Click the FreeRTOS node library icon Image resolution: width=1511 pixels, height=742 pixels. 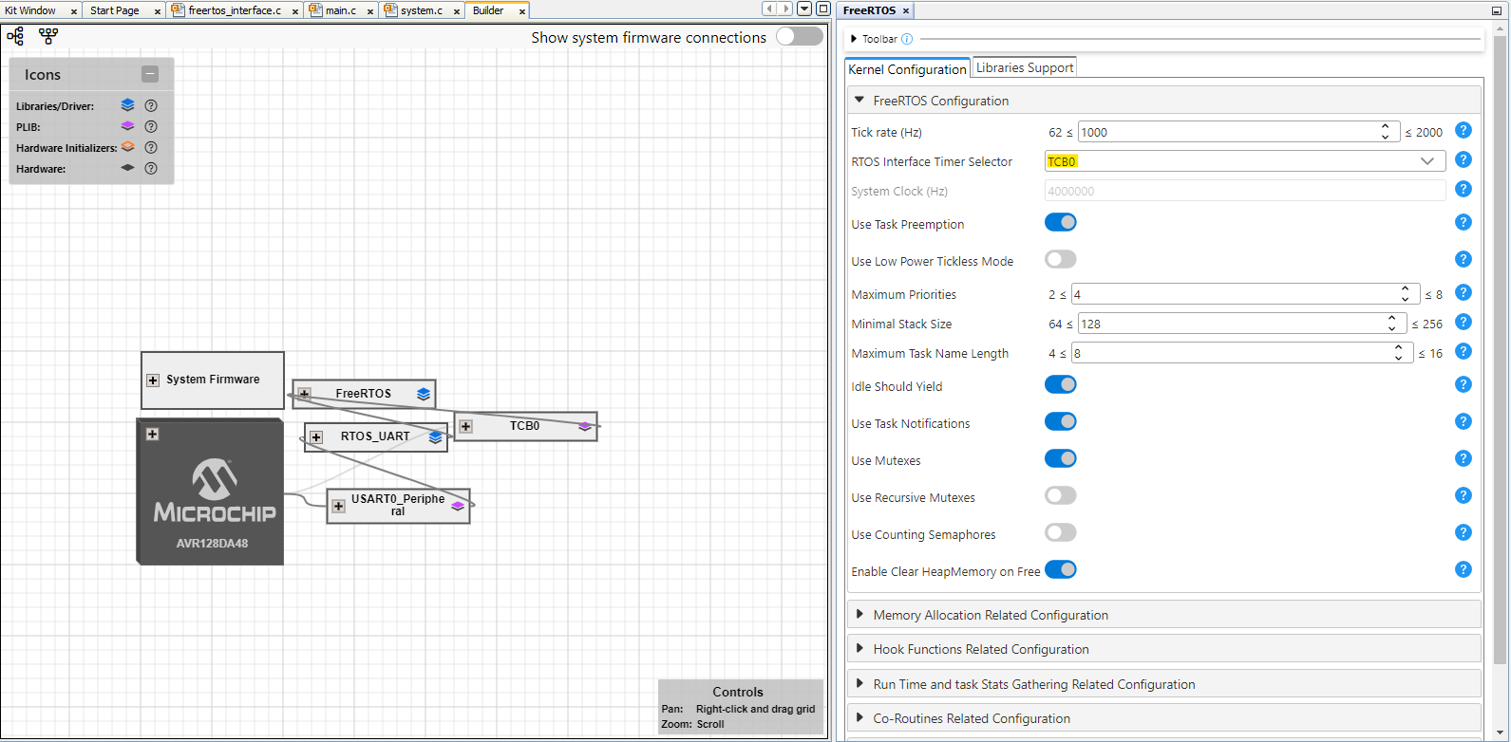[x=424, y=394]
